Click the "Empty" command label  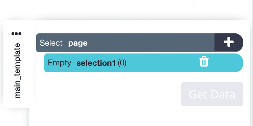pos(60,63)
